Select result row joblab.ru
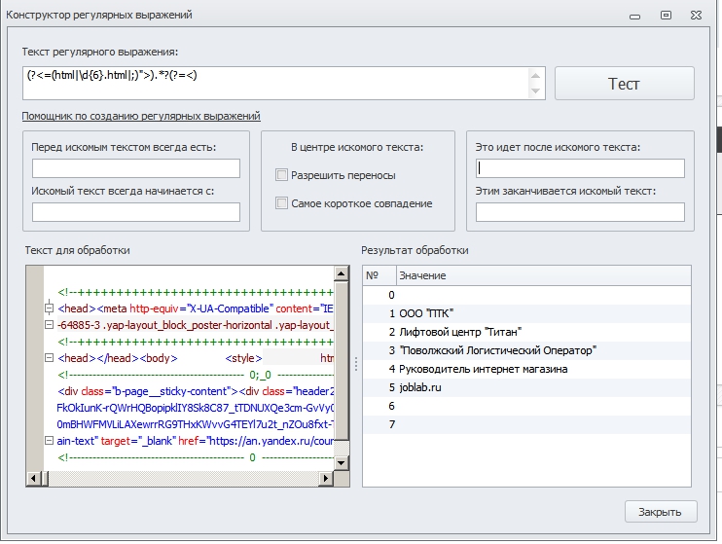Viewport: 722px width, 544px height. [x=526, y=387]
